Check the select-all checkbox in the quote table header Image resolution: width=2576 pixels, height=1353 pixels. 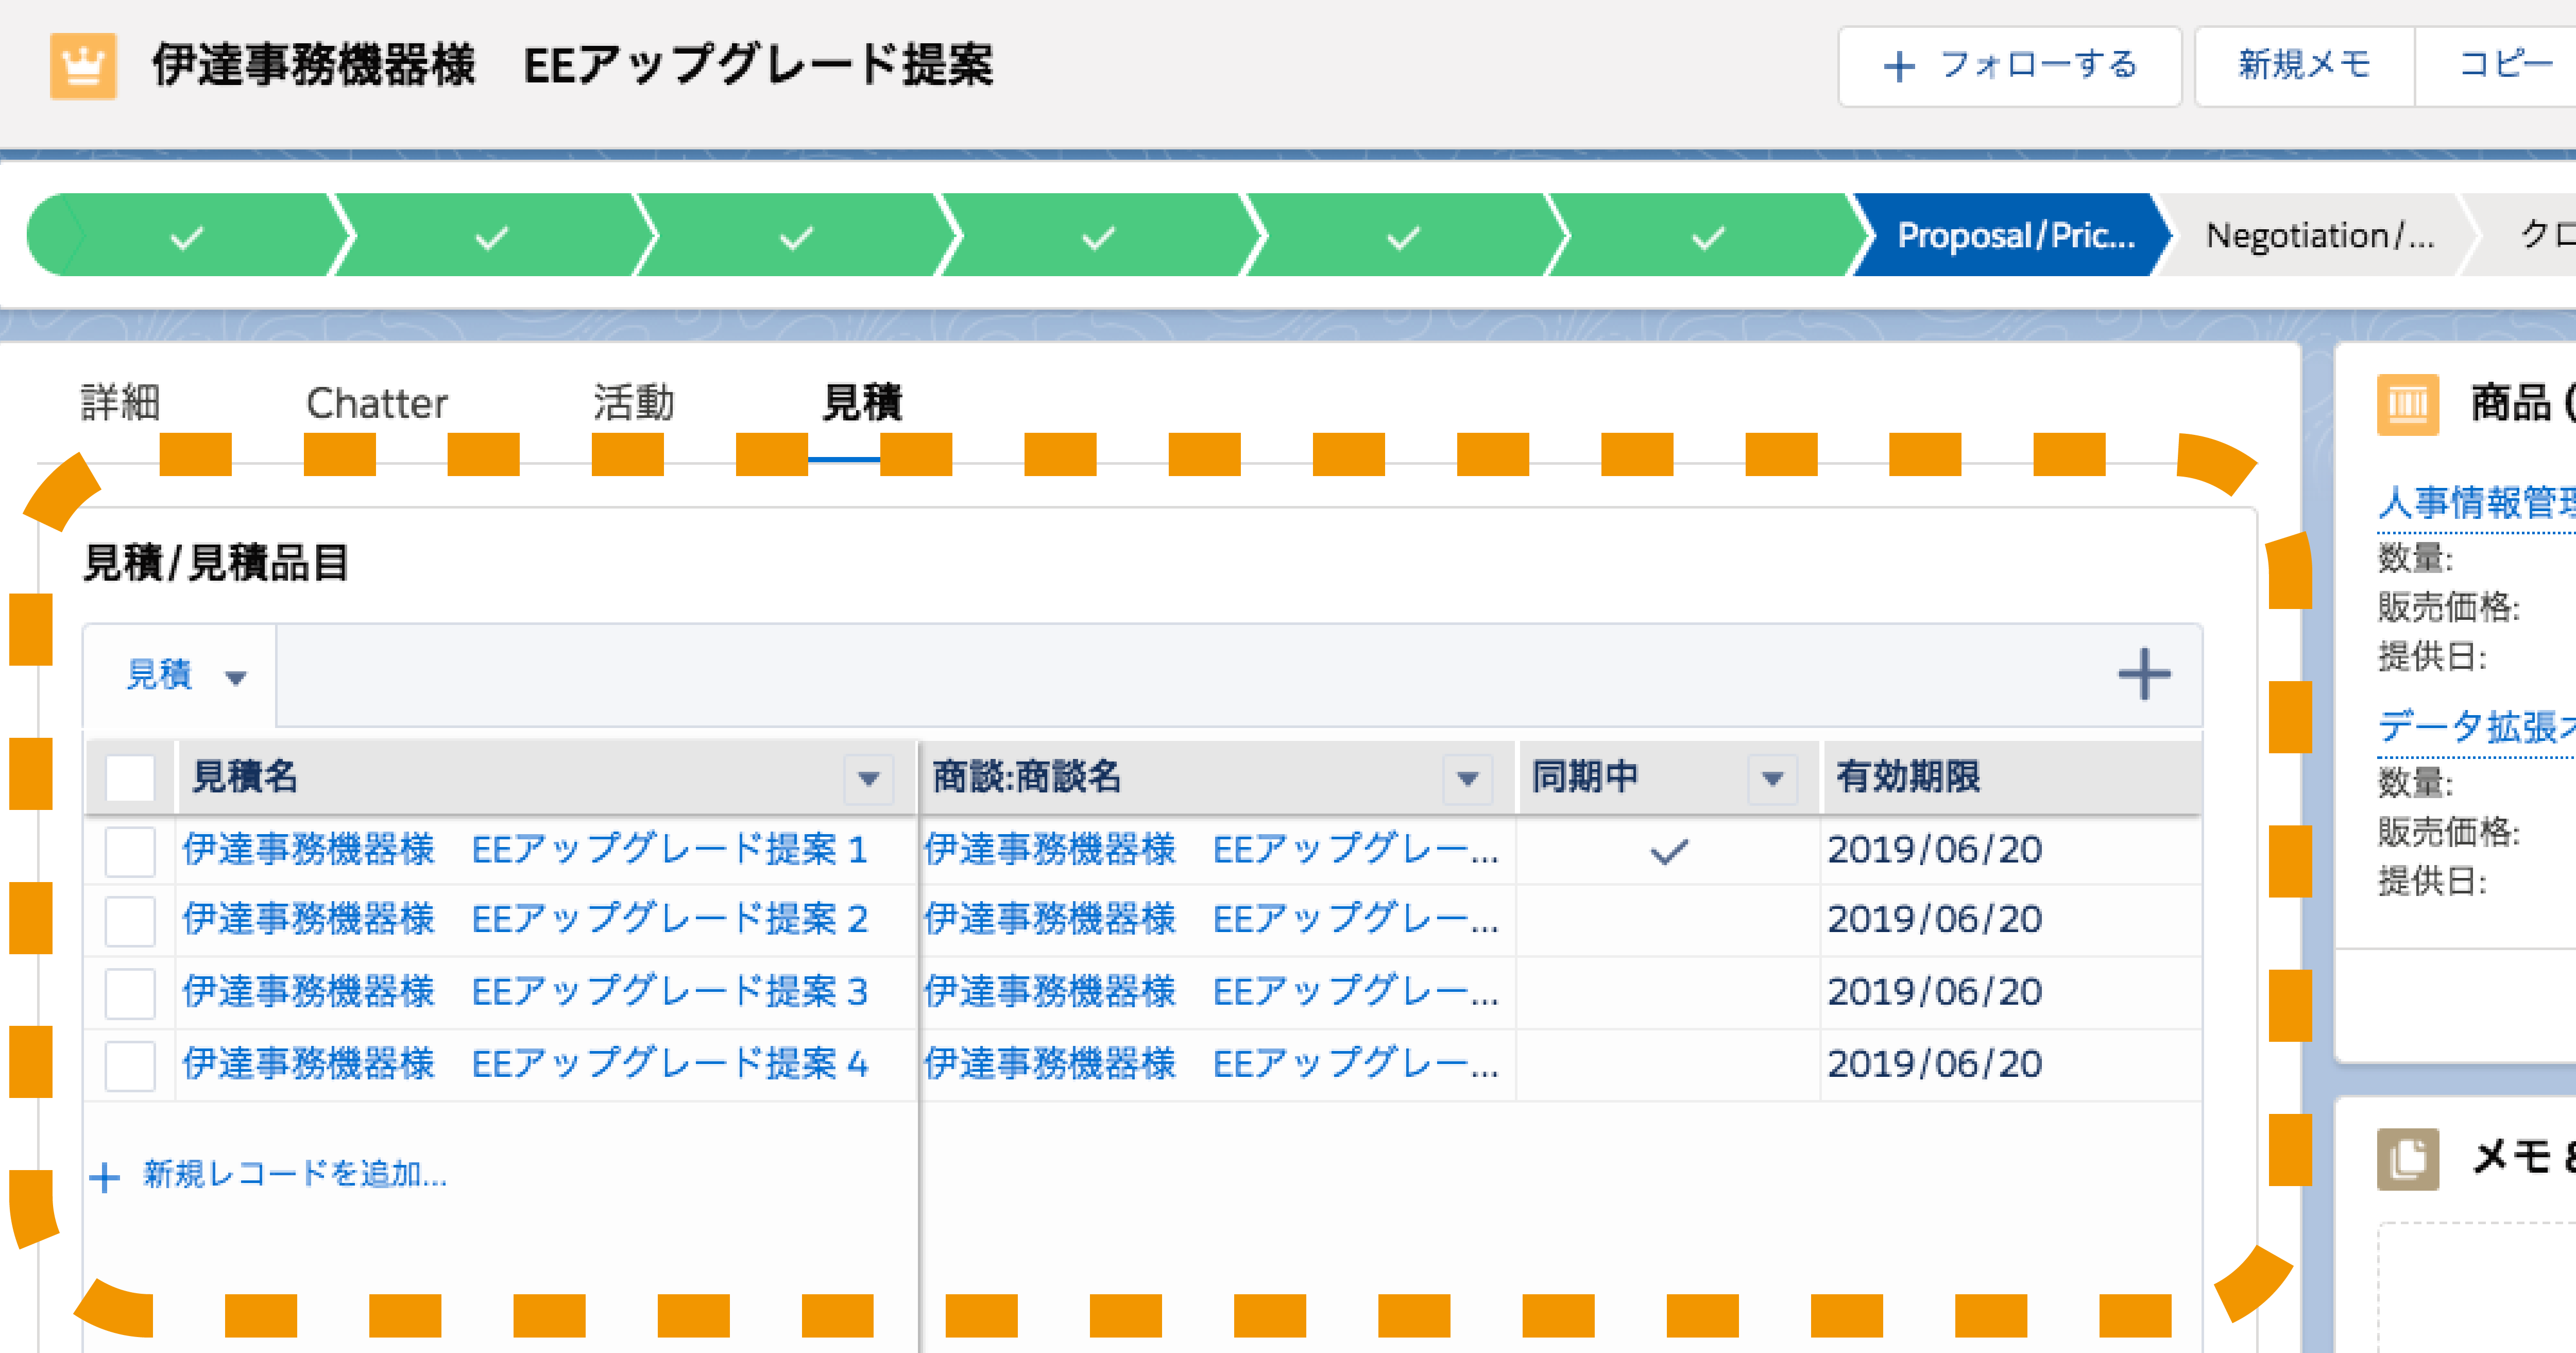coord(130,777)
